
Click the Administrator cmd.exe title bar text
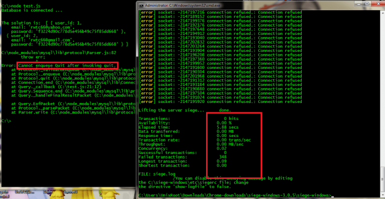coord(182,5)
